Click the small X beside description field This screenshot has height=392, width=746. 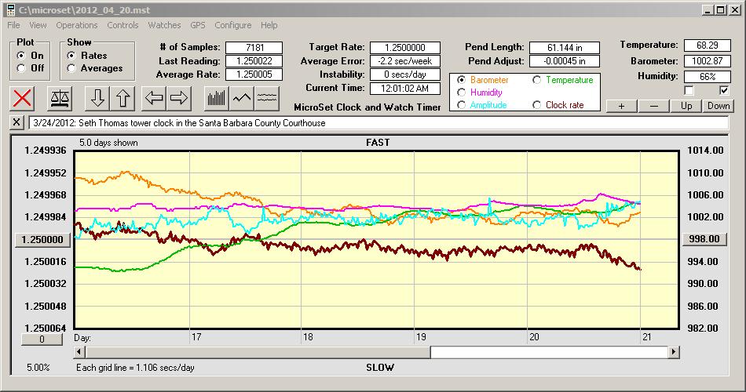point(16,122)
